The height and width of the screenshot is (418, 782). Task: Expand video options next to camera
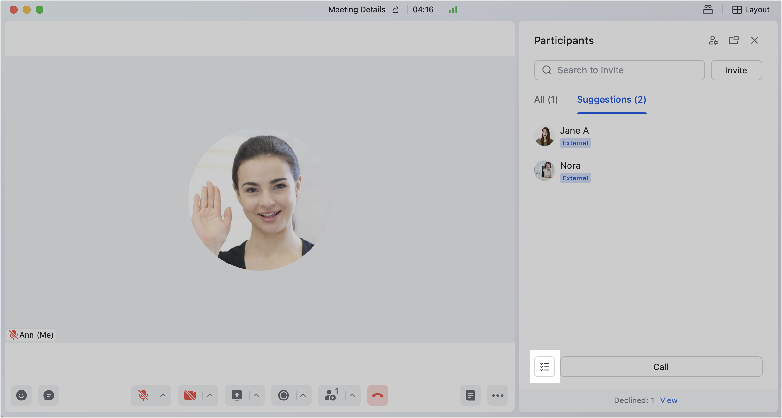[209, 395]
